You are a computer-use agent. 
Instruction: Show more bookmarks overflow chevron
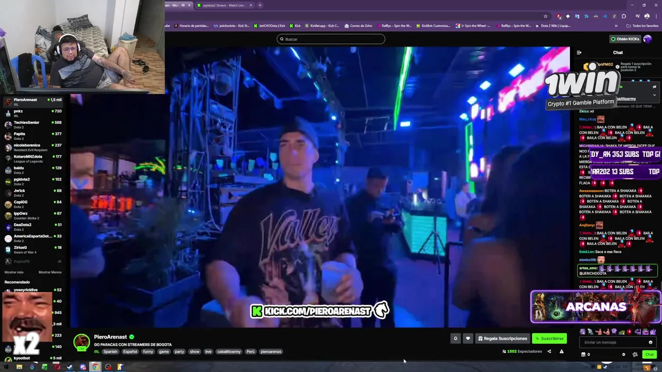click(x=616, y=25)
